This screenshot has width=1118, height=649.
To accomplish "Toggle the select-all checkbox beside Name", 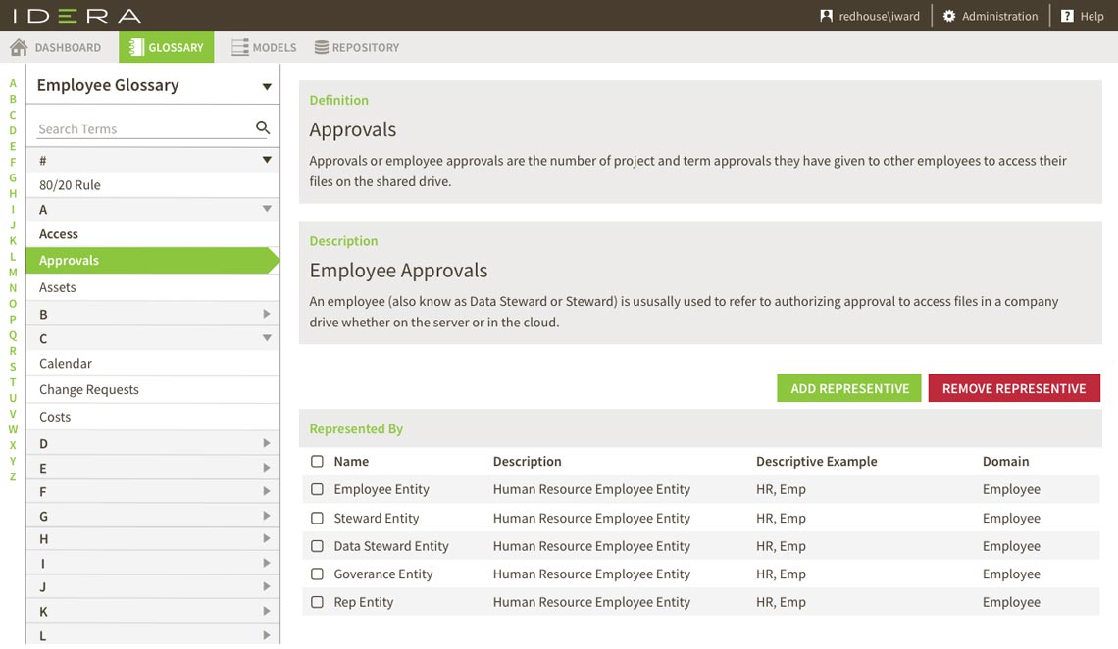I will [x=317, y=461].
